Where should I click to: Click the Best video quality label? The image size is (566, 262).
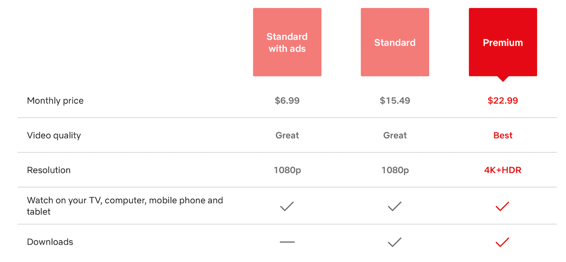click(503, 135)
